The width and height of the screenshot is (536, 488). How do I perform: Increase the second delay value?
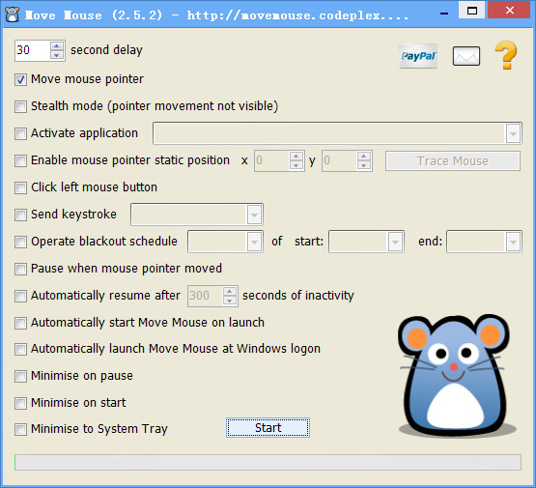[57, 45]
